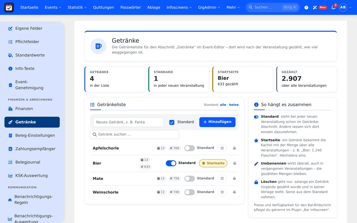Enable the Standard toggle for Weinschorle
Image resolution: width=357 pixels, height=223 pixels.
(x=190, y=192)
